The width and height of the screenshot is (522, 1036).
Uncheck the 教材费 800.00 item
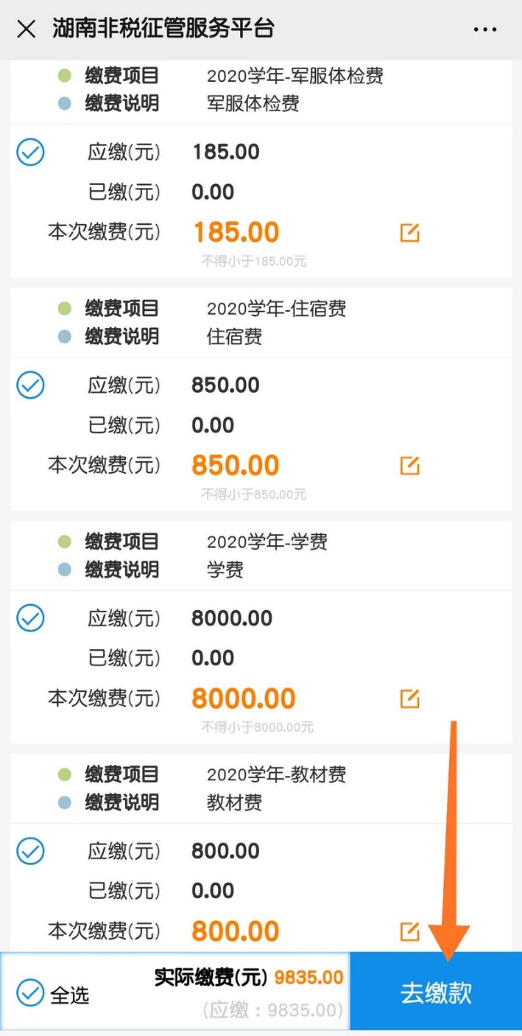31,851
